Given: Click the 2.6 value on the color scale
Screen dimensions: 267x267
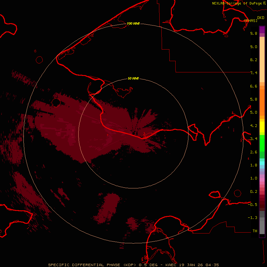Looking at the screenshot, I should 254,152.
